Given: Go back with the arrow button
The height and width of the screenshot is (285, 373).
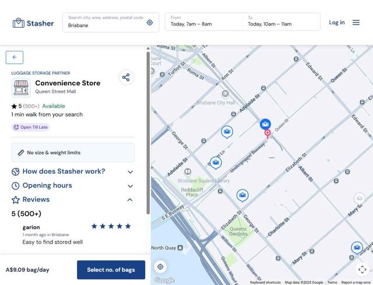Looking at the screenshot, I should pos(15,57).
